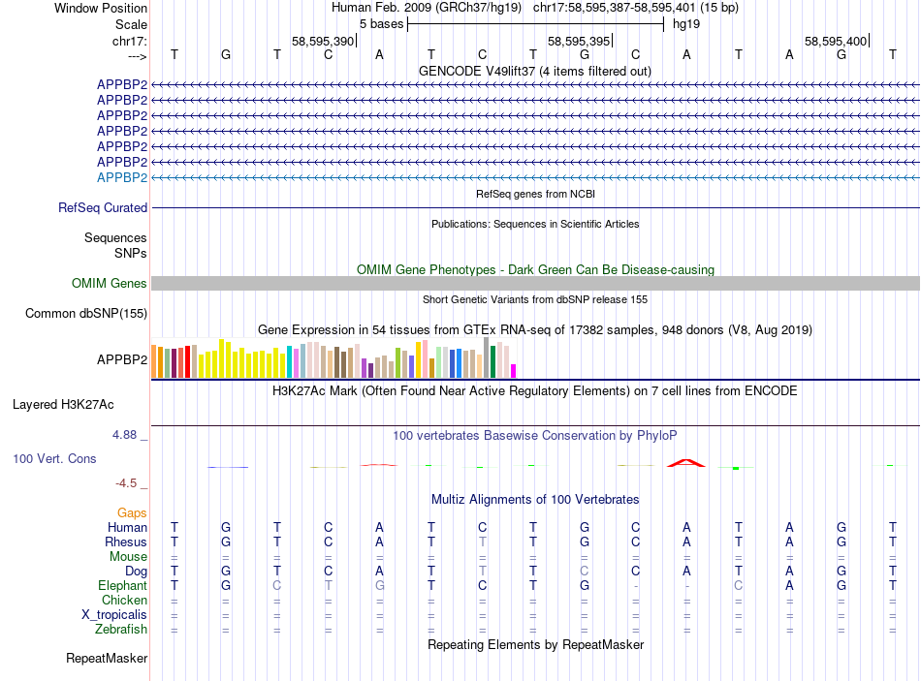Select the light-blue APPBP2 transcript label
The height and width of the screenshot is (681, 921).
tap(122, 177)
